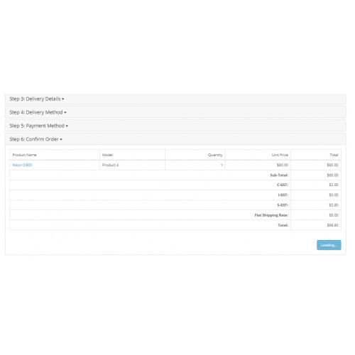Select the Model column header
This screenshot has height=355, width=355.
coord(107,155)
